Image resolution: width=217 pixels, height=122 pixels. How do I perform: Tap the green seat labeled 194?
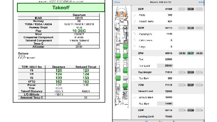(125, 46)
